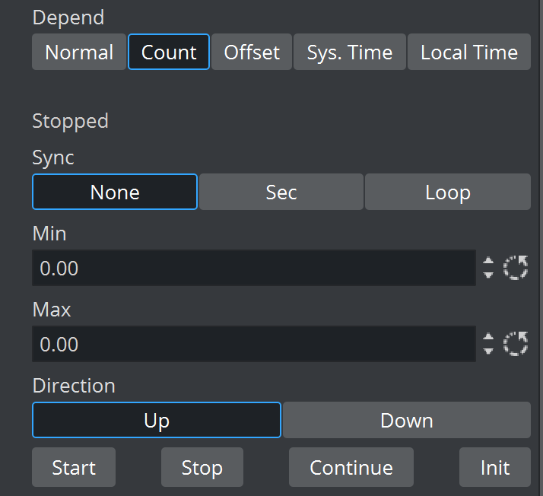Switch depend mode to Offset

click(x=252, y=52)
